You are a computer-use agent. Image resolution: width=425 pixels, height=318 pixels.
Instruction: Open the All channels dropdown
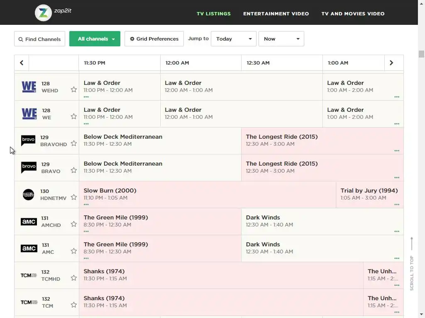95,39
